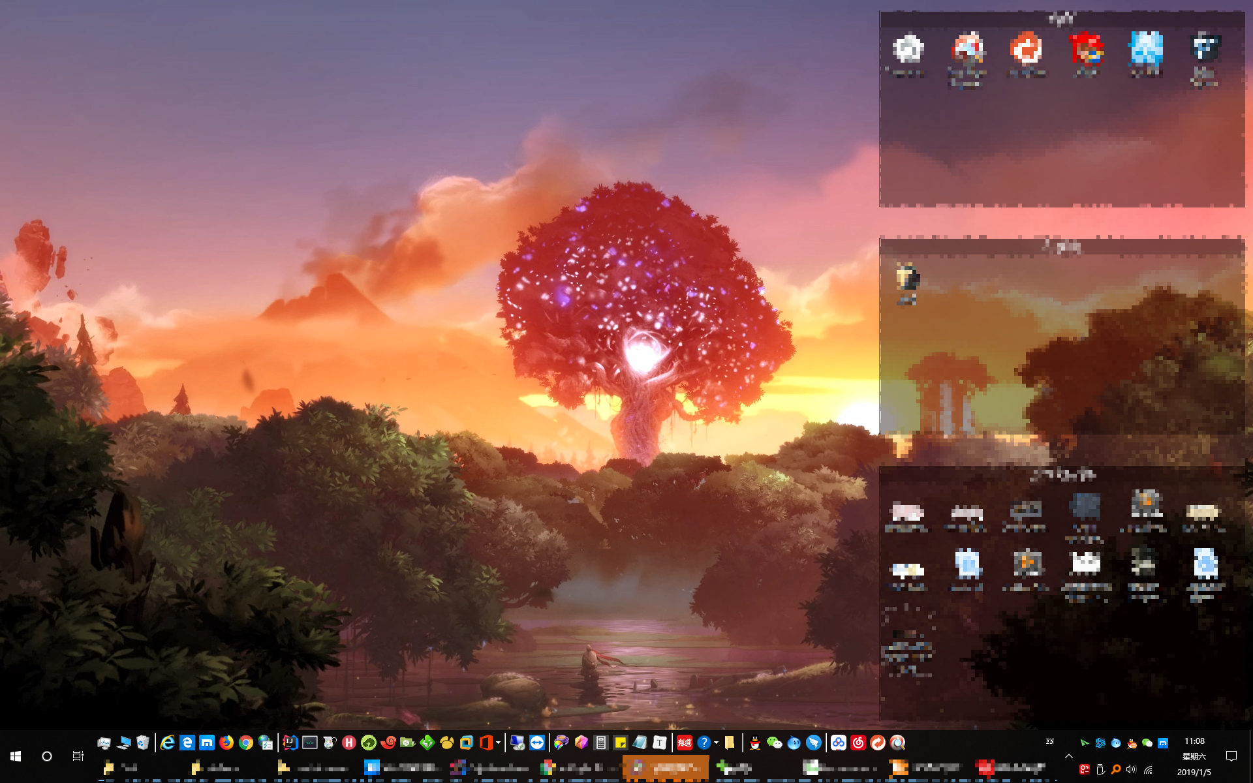Click the yellow bear head icon
Screen dimensions: 1253x783
[x=447, y=743]
